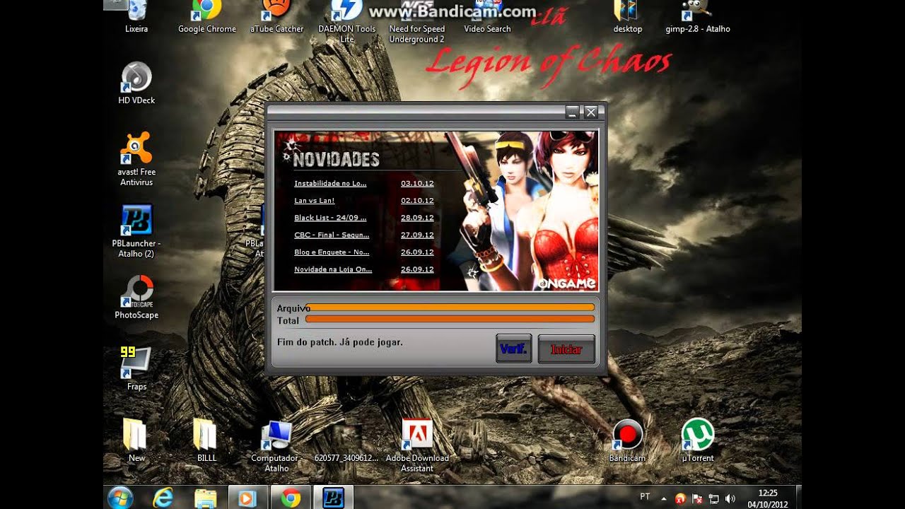Image resolution: width=905 pixels, height=509 pixels.
Task: Select Need for Speed Underground 2 shortcut
Action: (x=417, y=21)
